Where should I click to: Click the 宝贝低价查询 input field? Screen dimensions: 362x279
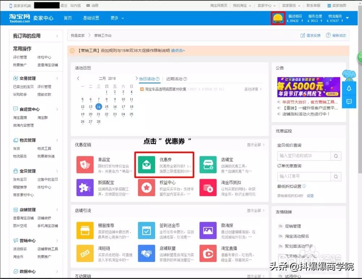304,156
